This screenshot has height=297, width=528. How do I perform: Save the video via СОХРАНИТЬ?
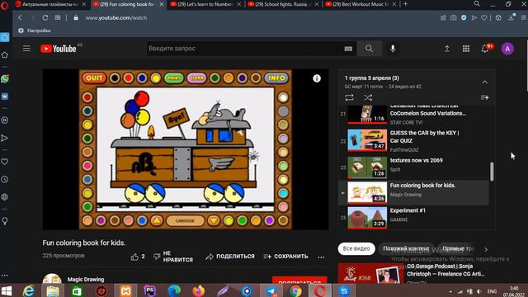[x=286, y=257]
